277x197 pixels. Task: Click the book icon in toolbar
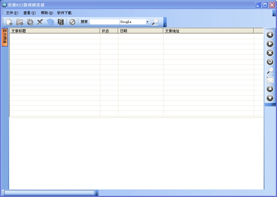pos(60,22)
